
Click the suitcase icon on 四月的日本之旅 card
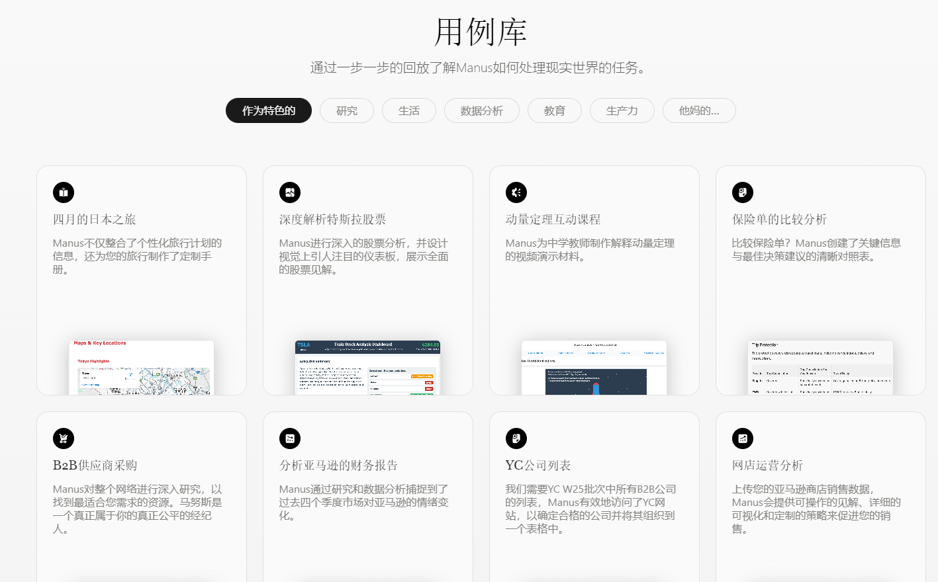pos(64,192)
